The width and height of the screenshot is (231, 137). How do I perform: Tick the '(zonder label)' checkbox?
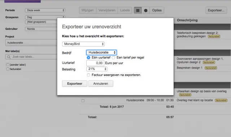click(8, 65)
